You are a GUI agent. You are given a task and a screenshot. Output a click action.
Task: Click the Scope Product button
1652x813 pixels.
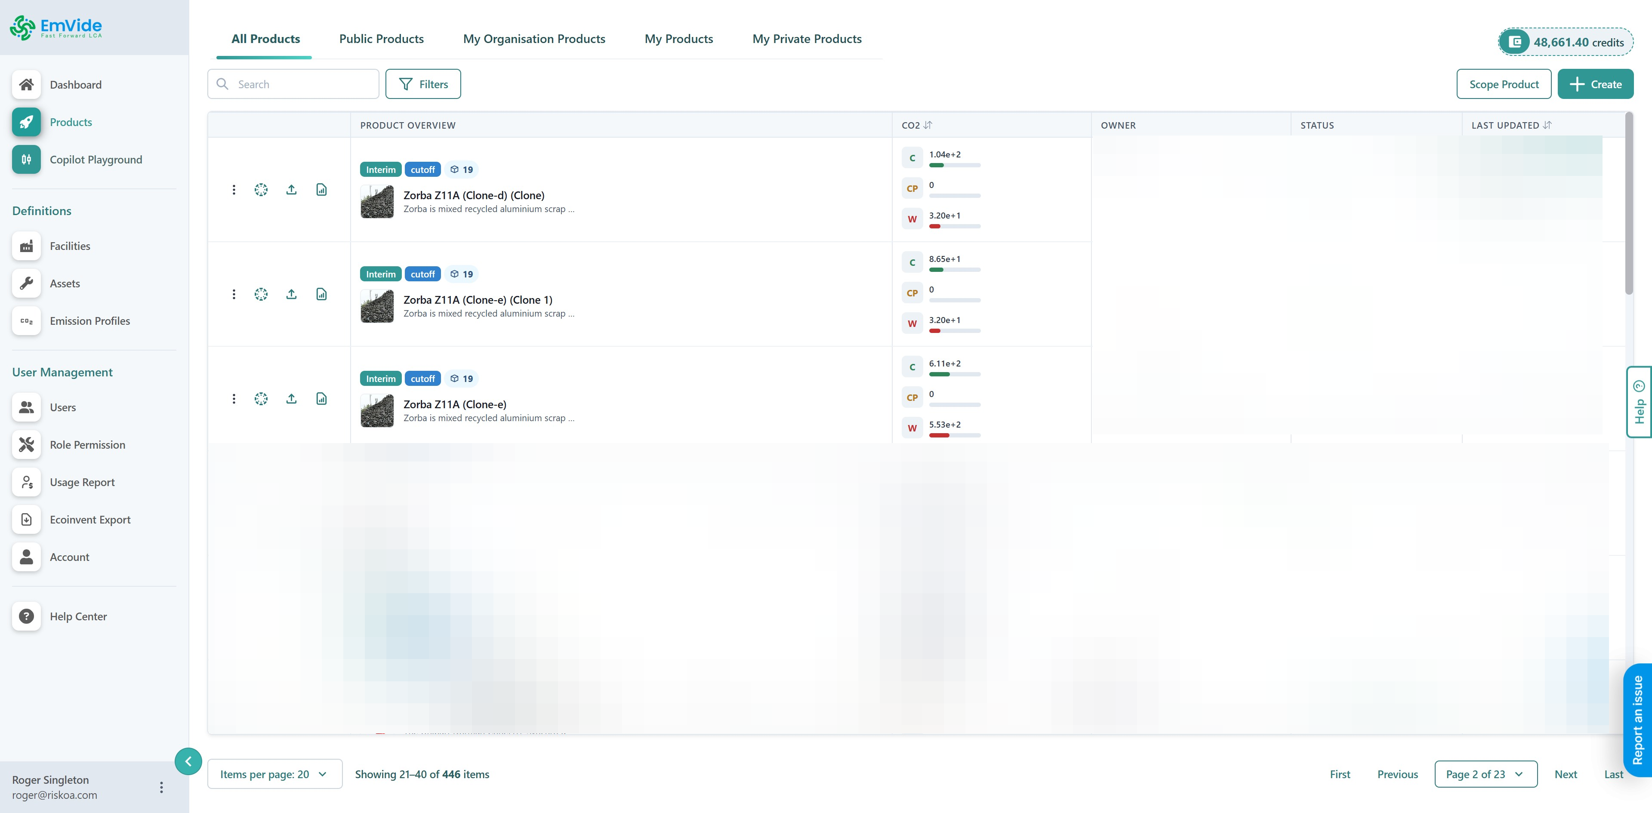point(1503,84)
